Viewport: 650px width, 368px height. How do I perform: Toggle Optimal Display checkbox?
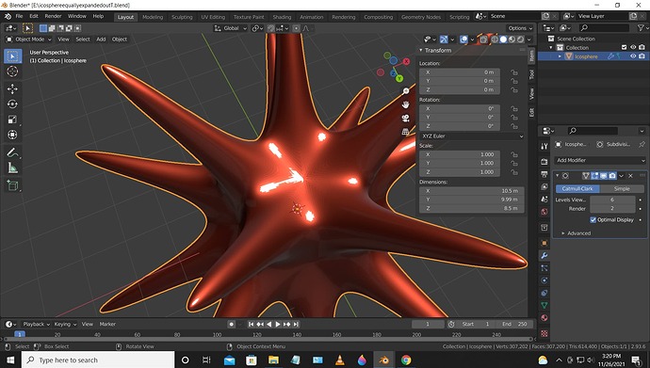point(593,220)
